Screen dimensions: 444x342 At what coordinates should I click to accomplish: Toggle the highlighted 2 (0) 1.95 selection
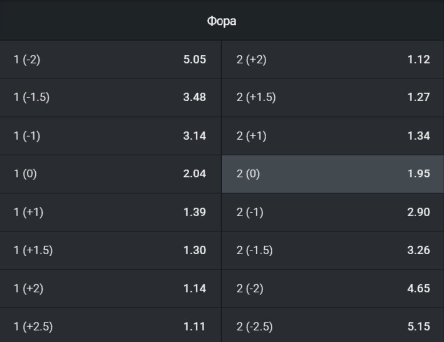333,174
